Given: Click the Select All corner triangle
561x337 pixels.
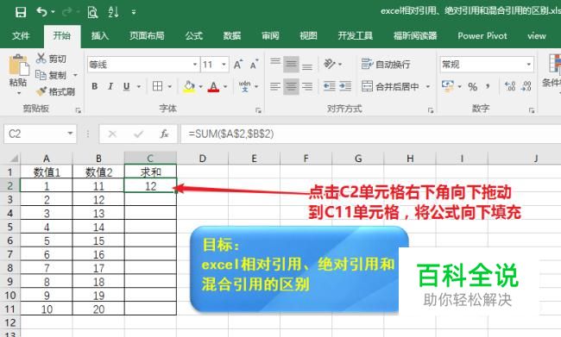Looking at the screenshot, I should 14,158.
